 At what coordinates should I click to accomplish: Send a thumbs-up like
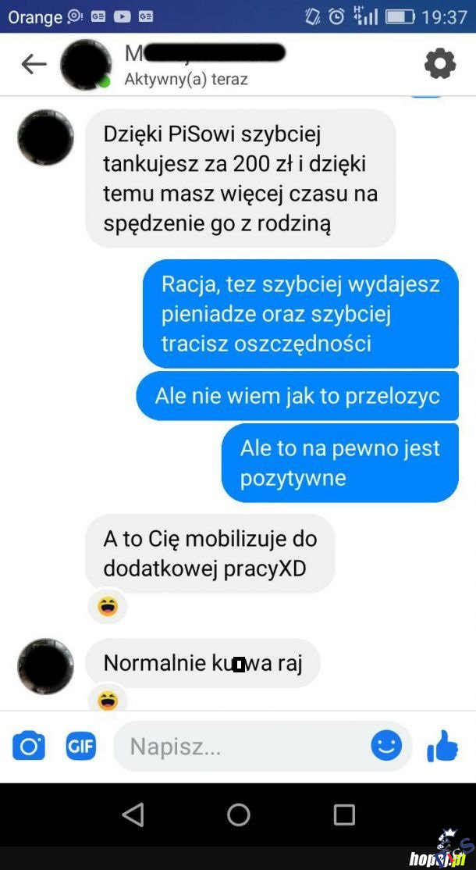pos(442,746)
